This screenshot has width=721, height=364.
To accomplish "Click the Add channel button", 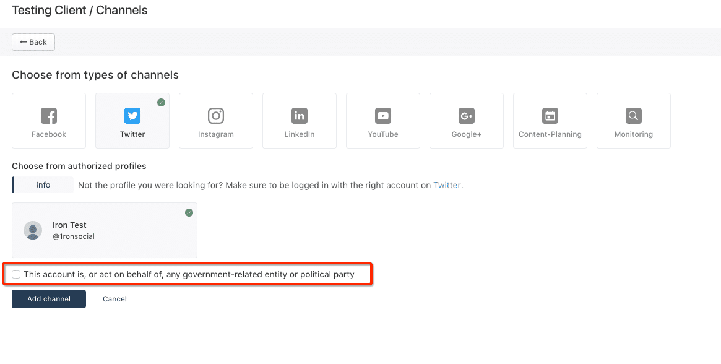I will point(49,298).
